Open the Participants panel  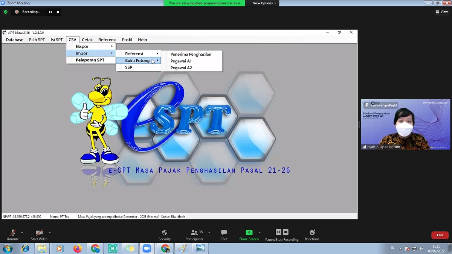(x=194, y=233)
